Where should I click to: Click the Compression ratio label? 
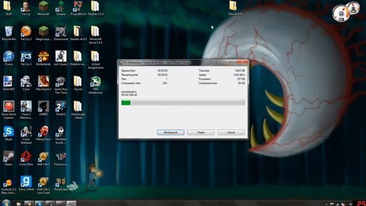pos(131,83)
